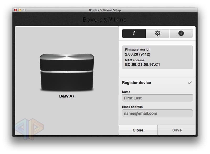The image size is (210, 154).
Task: Click the MAC address EC:66:D1:05:97:C1 value
Action: 142,65
